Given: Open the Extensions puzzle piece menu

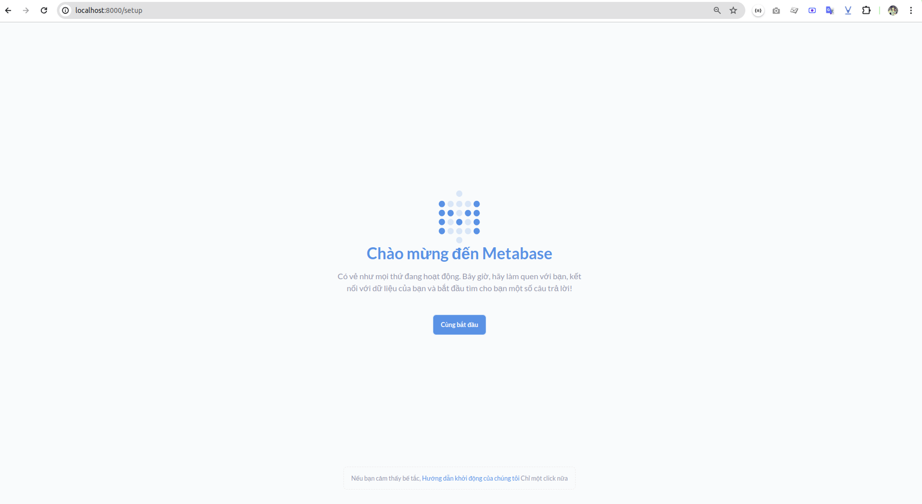Looking at the screenshot, I should click(866, 11).
